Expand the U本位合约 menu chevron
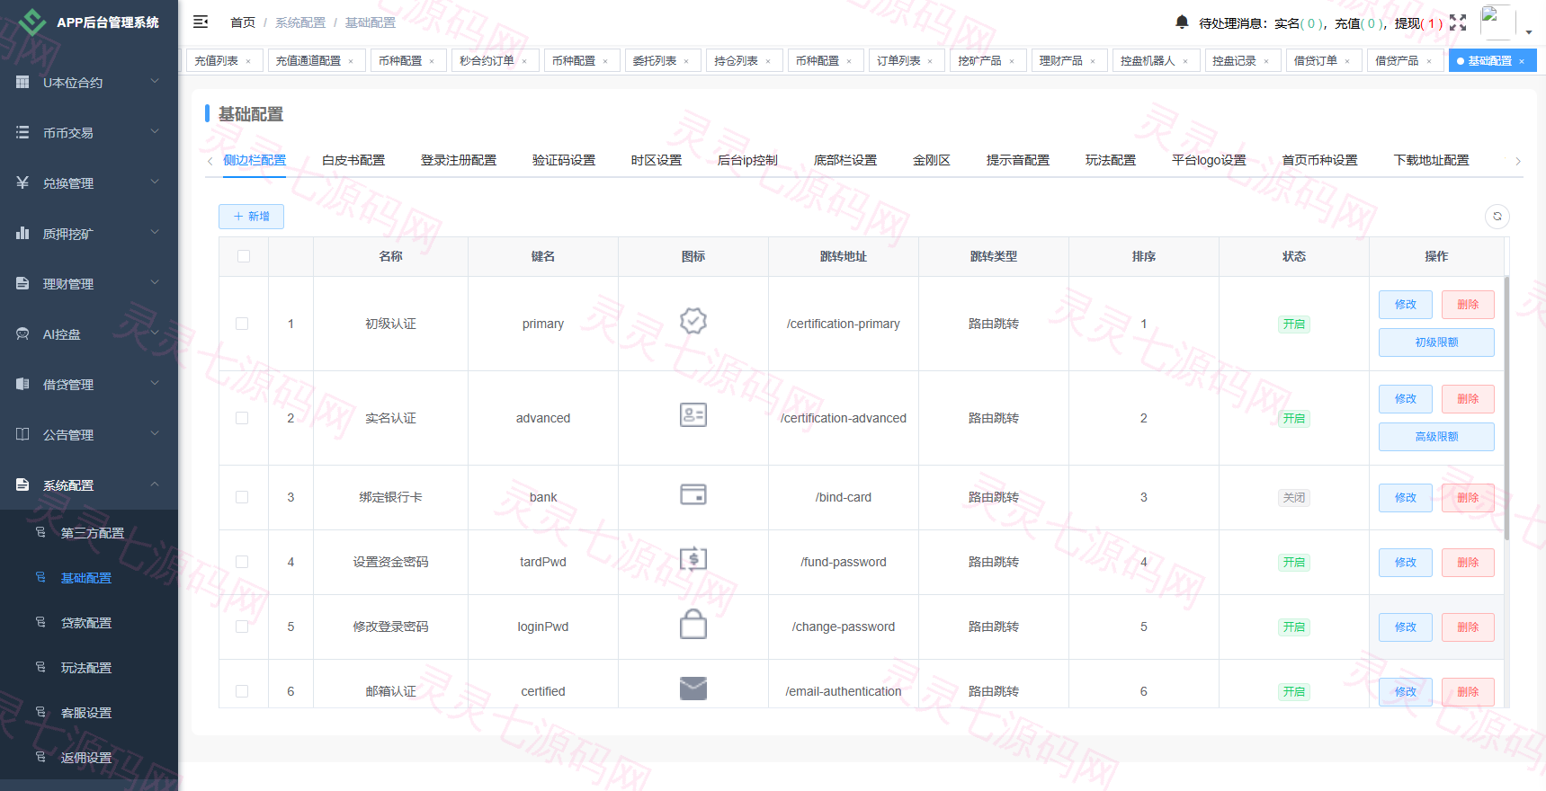Viewport: 1546px width, 791px height. coord(155,82)
